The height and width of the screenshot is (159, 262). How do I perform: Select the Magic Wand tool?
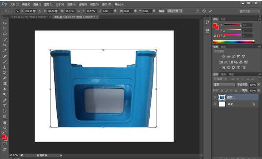5,40
